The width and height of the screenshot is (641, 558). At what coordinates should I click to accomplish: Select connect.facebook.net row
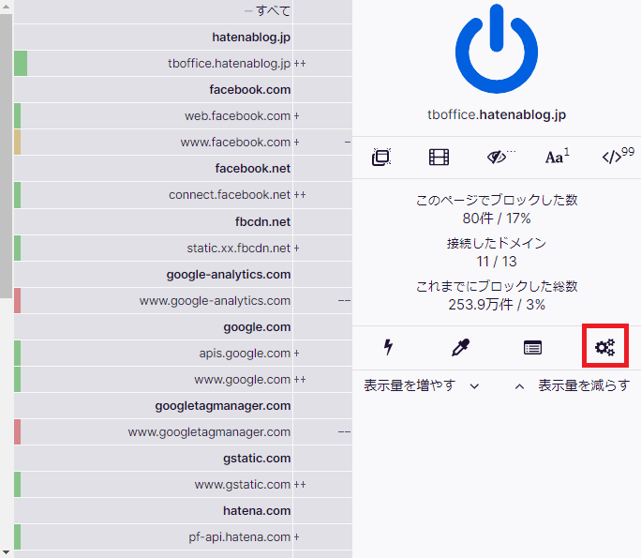[x=183, y=195]
